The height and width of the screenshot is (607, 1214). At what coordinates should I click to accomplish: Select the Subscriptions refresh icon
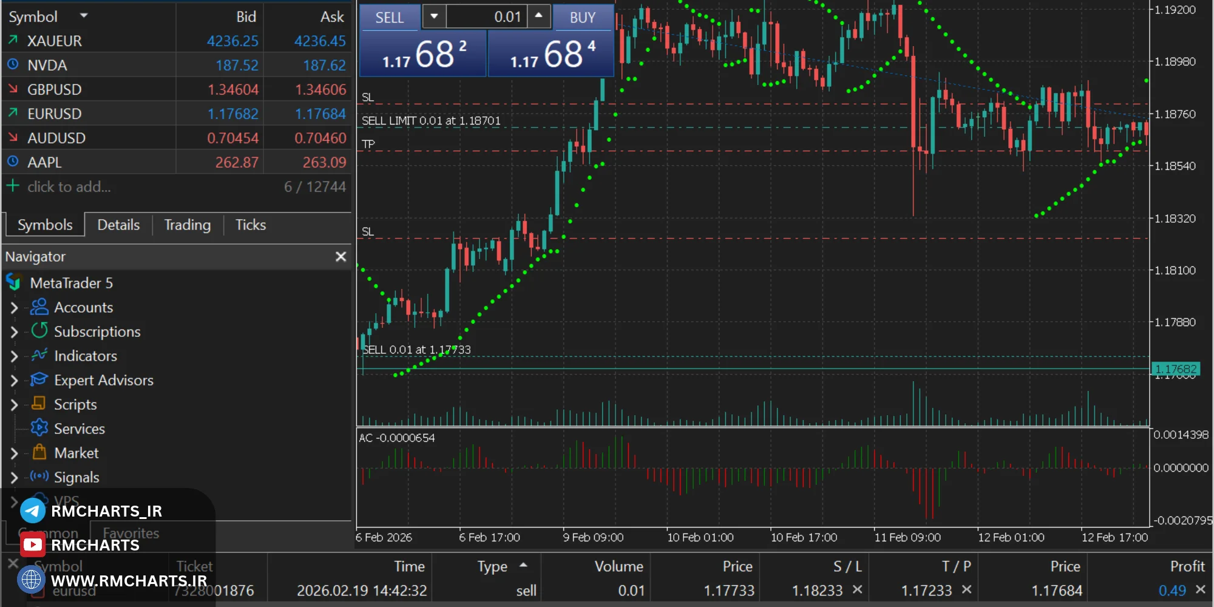tap(39, 331)
